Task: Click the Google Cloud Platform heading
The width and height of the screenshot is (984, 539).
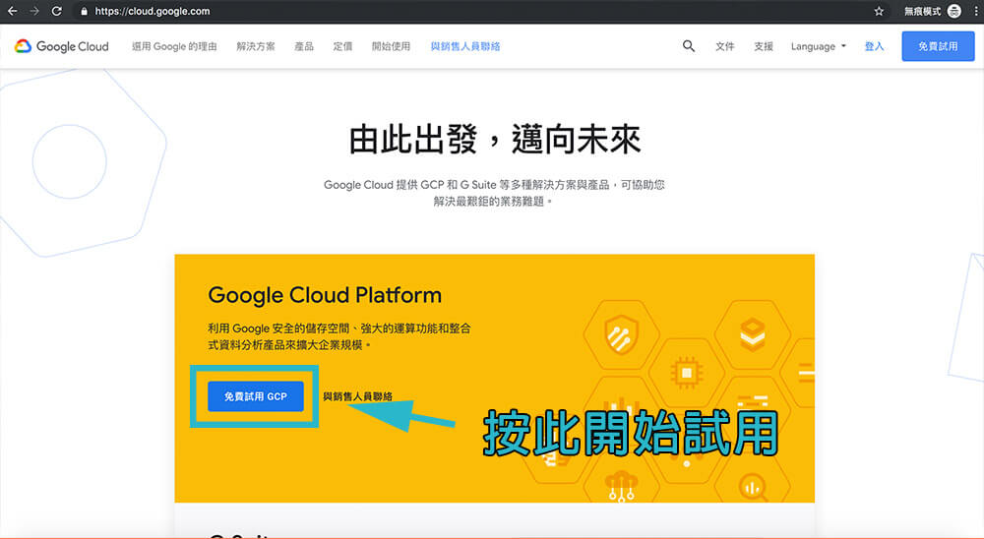Action: click(x=325, y=295)
